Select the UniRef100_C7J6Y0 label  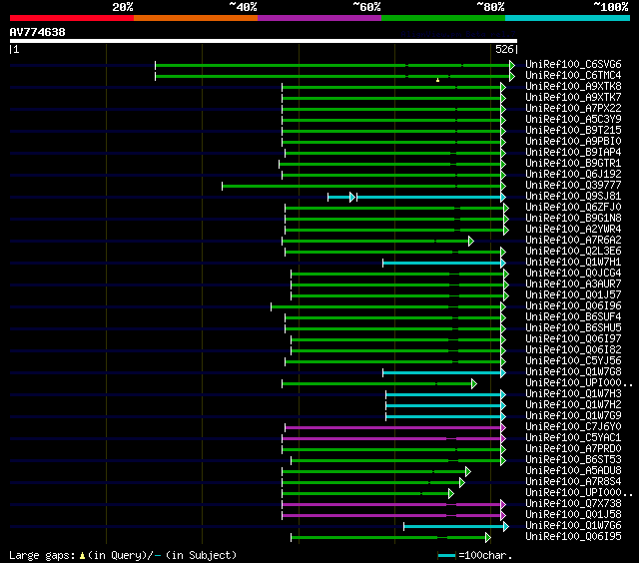point(573,427)
